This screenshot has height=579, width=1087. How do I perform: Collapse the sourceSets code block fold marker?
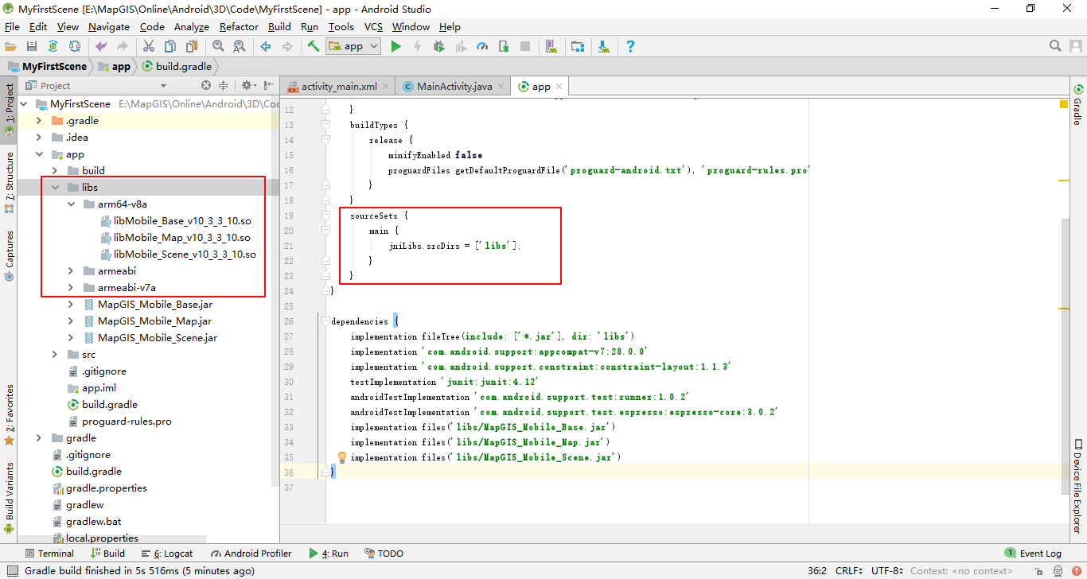(326, 216)
